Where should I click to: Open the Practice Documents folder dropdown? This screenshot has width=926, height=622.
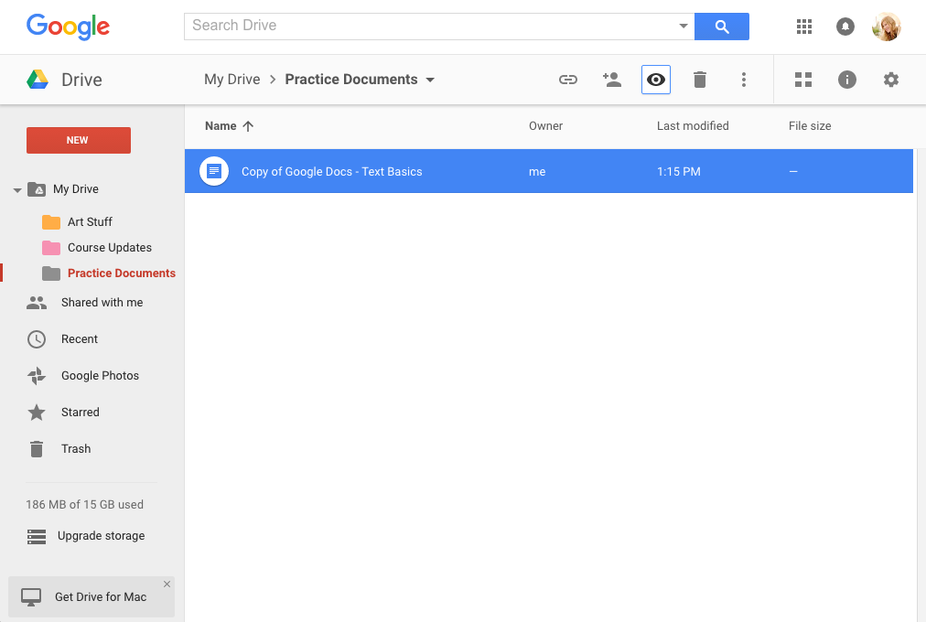pos(430,80)
